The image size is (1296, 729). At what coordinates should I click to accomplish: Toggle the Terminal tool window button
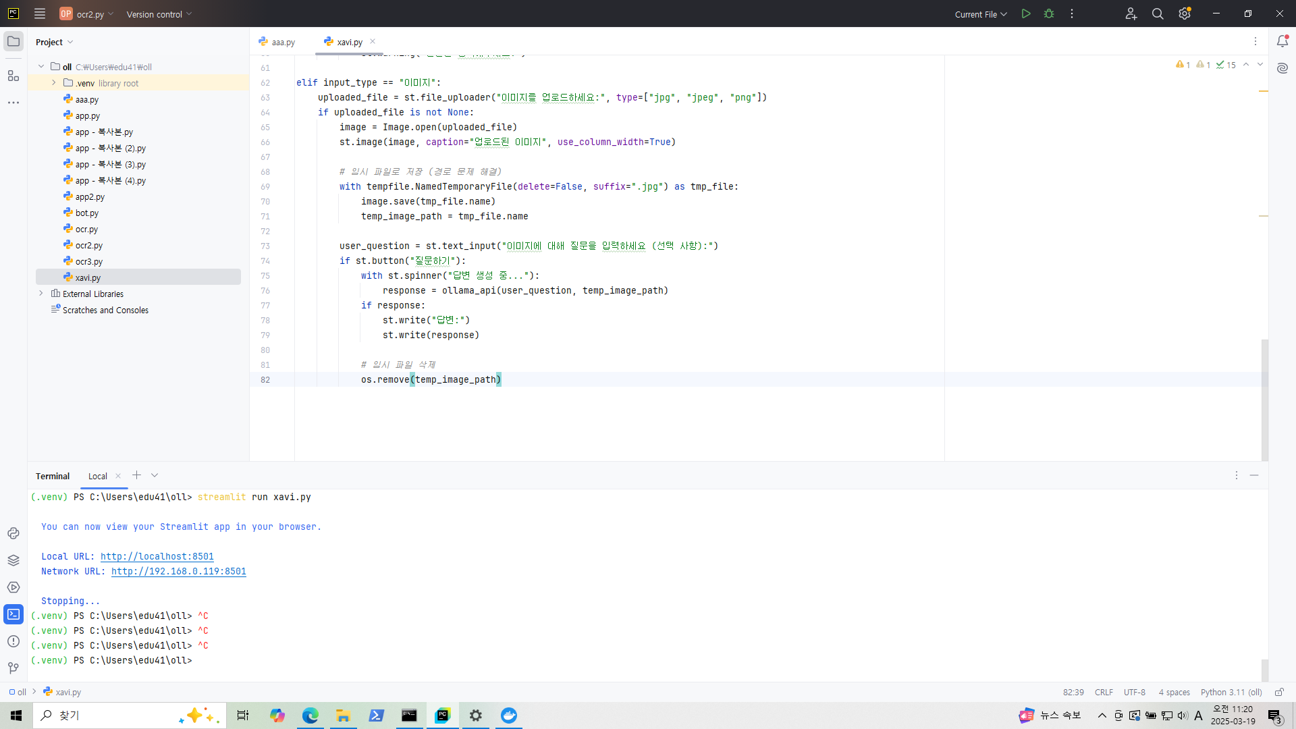[x=13, y=614]
